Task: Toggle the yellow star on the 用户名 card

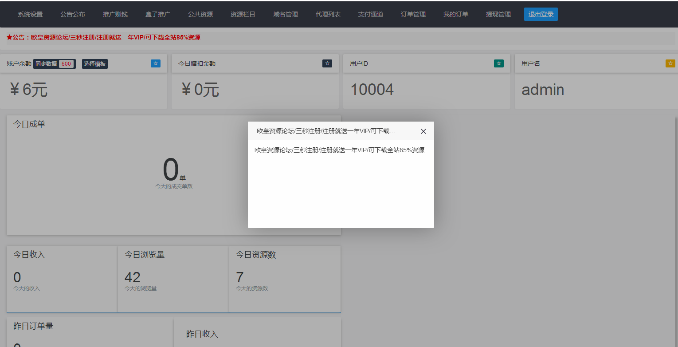Action: (670, 63)
